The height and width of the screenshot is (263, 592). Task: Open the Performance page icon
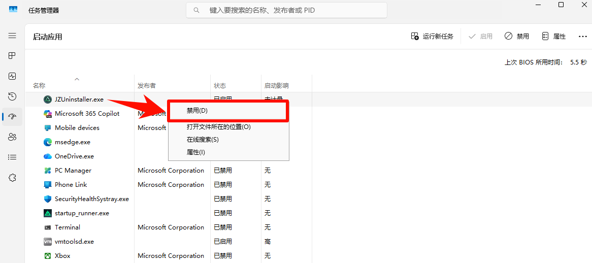coord(12,76)
